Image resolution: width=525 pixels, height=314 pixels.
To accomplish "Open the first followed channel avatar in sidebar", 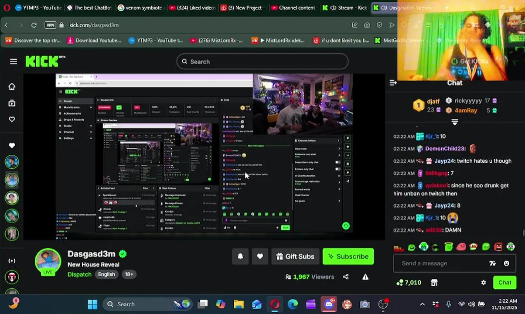I will pyautogui.click(x=12, y=162).
